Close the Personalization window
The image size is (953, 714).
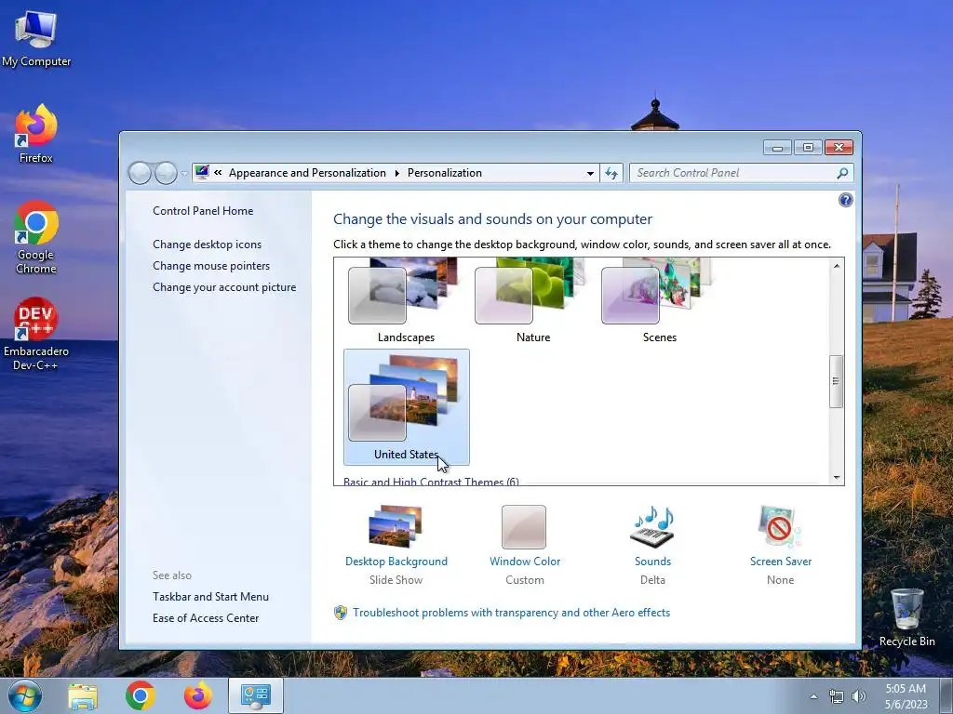pos(839,148)
